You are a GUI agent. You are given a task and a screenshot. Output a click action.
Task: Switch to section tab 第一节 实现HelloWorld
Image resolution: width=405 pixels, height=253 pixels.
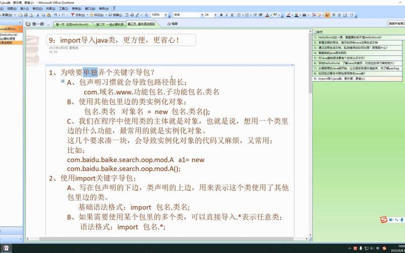(x=72, y=24)
